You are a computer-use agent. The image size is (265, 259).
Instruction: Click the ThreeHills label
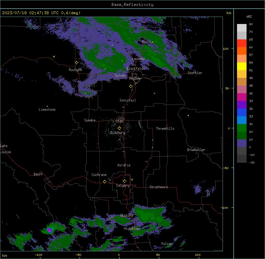point(165,129)
